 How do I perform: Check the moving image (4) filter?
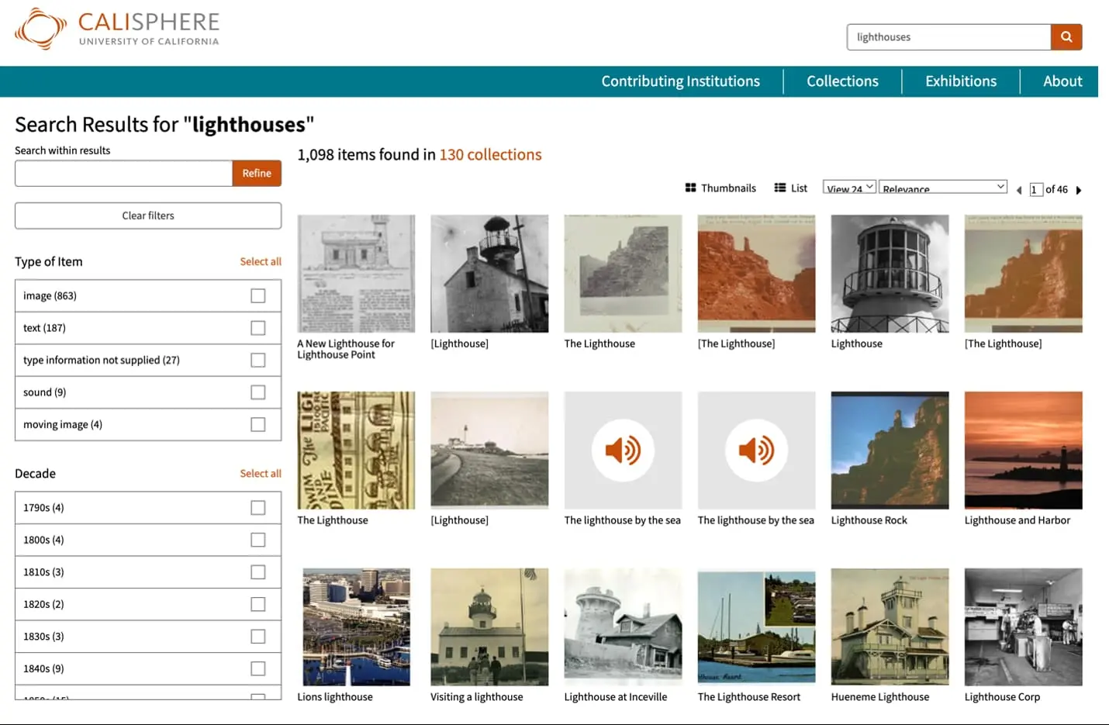tap(258, 424)
